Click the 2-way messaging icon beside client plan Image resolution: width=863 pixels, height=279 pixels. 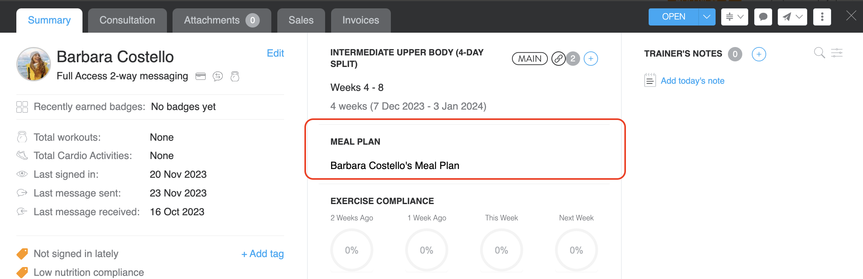click(218, 76)
